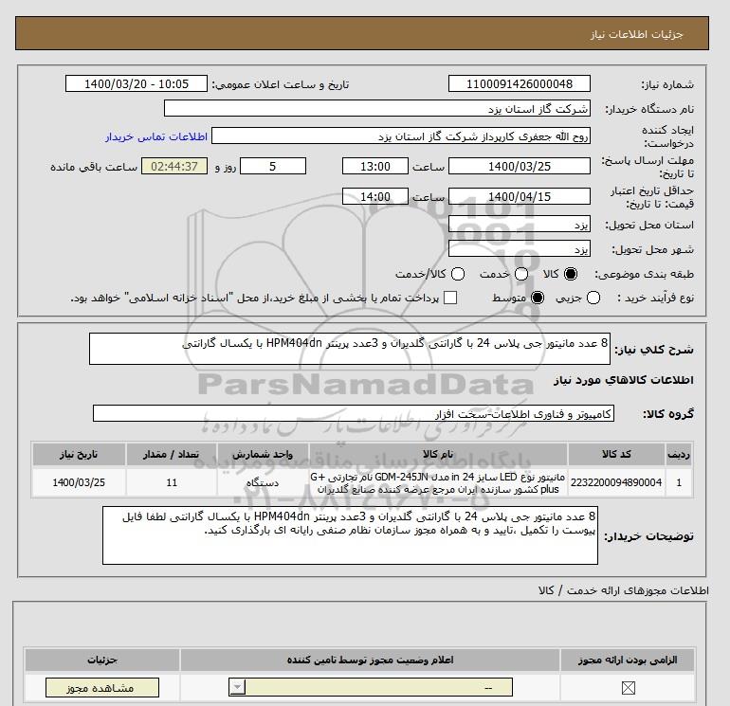Click the buyer notes text area
Image resolution: width=730 pixels, height=706 pixels.
pyautogui.click(x=350, y=535)
